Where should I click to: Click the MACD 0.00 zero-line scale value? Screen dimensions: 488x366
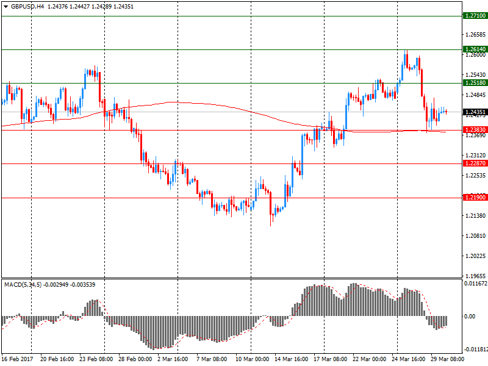click(x=470, y=317)
